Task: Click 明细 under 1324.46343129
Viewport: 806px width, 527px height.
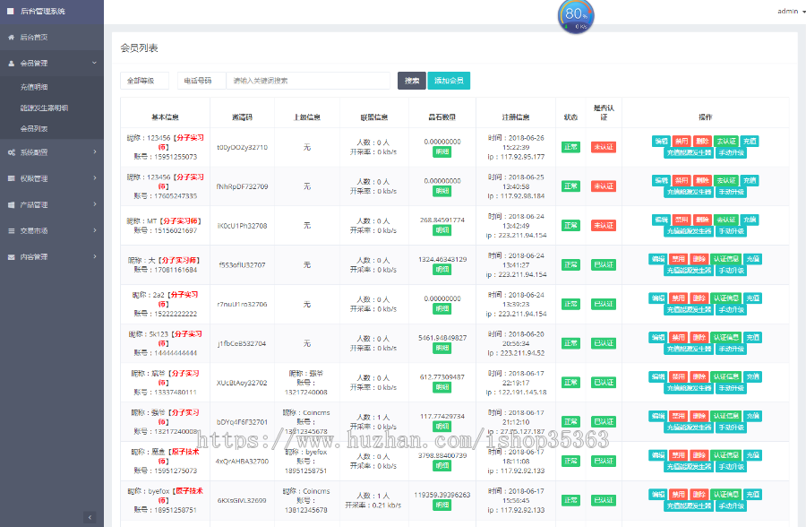Action: (442, 269)
